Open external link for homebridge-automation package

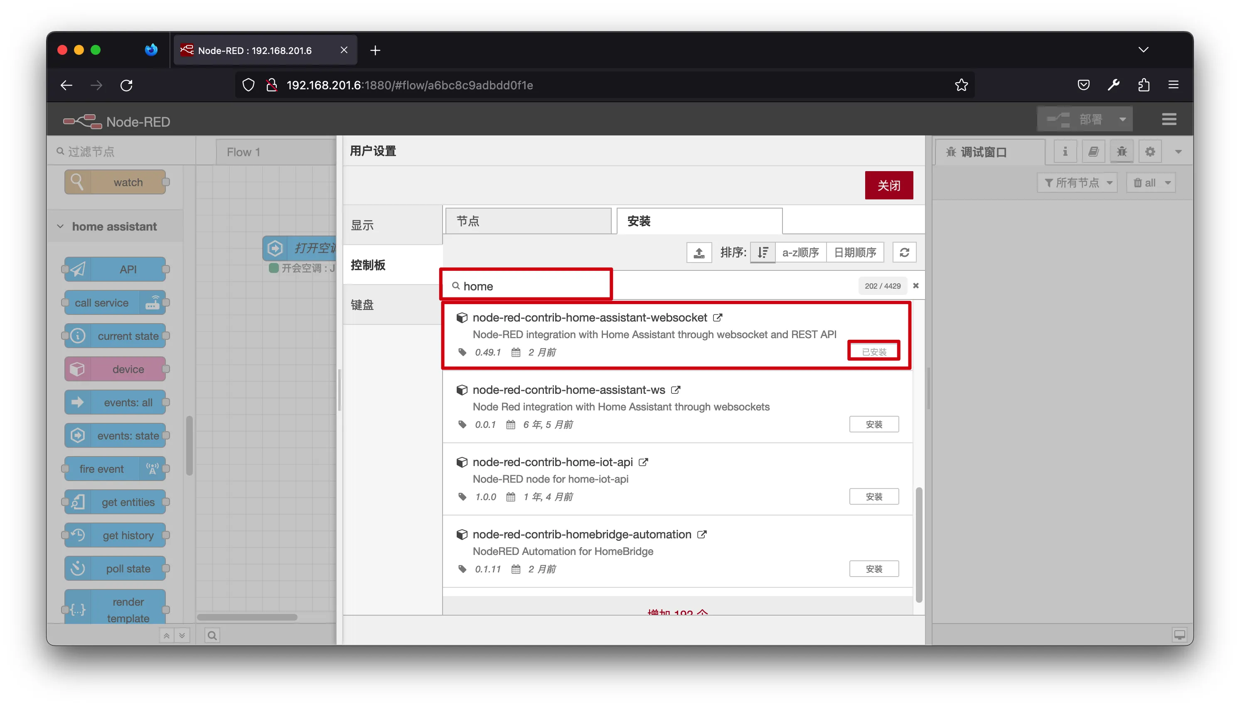[x=702, y=535]
